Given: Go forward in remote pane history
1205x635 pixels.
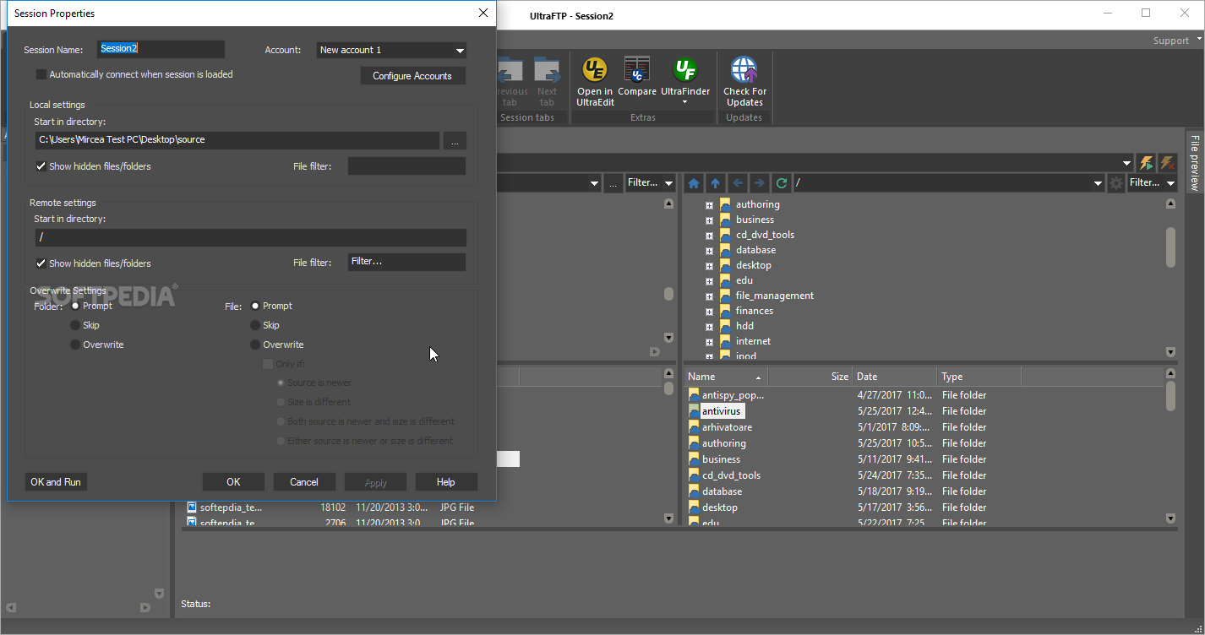Looking at the screenshot, I should click(x=759, y=183).
